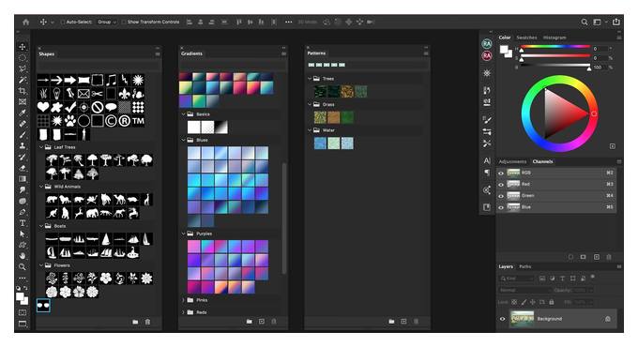
Task: Open the search magnifier at top right
Action: 585,22
